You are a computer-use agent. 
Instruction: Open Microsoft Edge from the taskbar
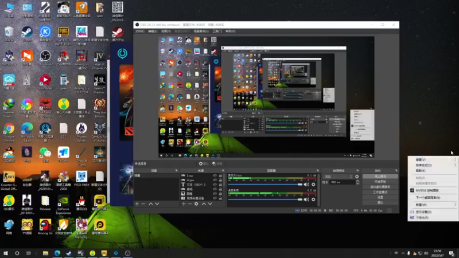point(57,253)
